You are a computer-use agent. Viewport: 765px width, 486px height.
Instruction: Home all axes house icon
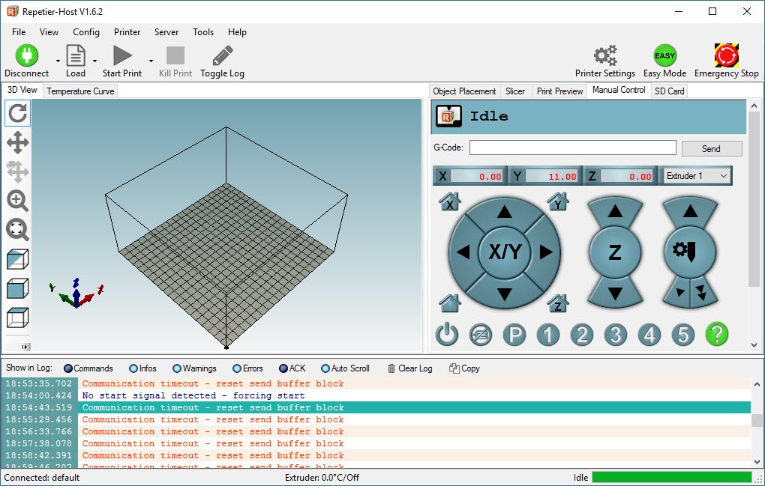tap(450, 303)
